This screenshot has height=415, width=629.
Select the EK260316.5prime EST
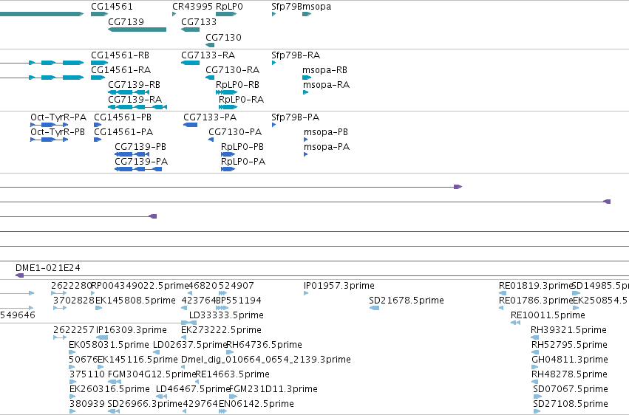[72, 397]
